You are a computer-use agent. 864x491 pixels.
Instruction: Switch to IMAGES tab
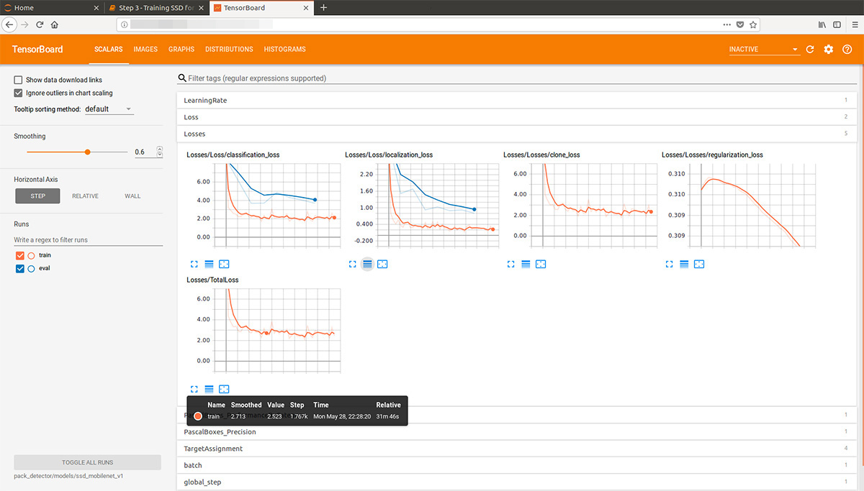(x=145, y=50)
